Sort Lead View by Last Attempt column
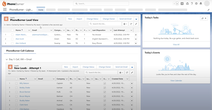The image size is (212, 110). 119,30
